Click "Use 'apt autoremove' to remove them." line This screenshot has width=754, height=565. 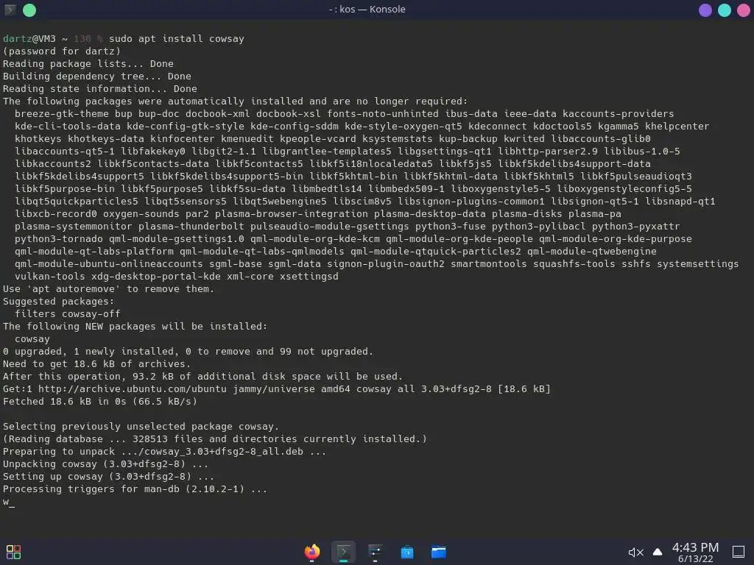pos(109,288)
